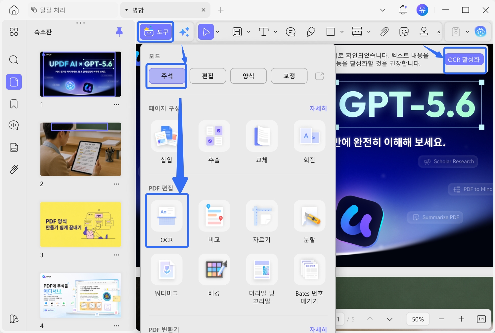Screen dimensions: 495x333
Task: Expand the selection tool dropdown arrow
Action: tap(218, 32)
